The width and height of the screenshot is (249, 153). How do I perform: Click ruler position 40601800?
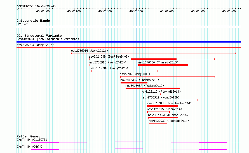click(198, 11)
